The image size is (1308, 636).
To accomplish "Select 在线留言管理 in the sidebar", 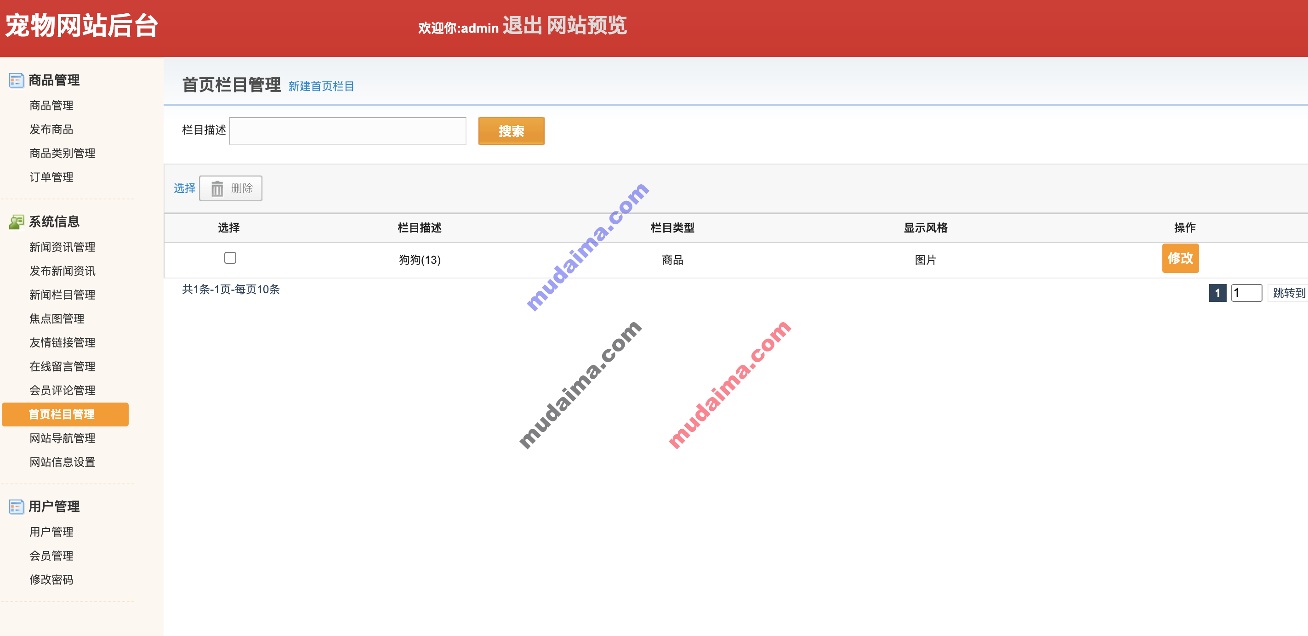I will pyautogui.click(x=63, y=366).
